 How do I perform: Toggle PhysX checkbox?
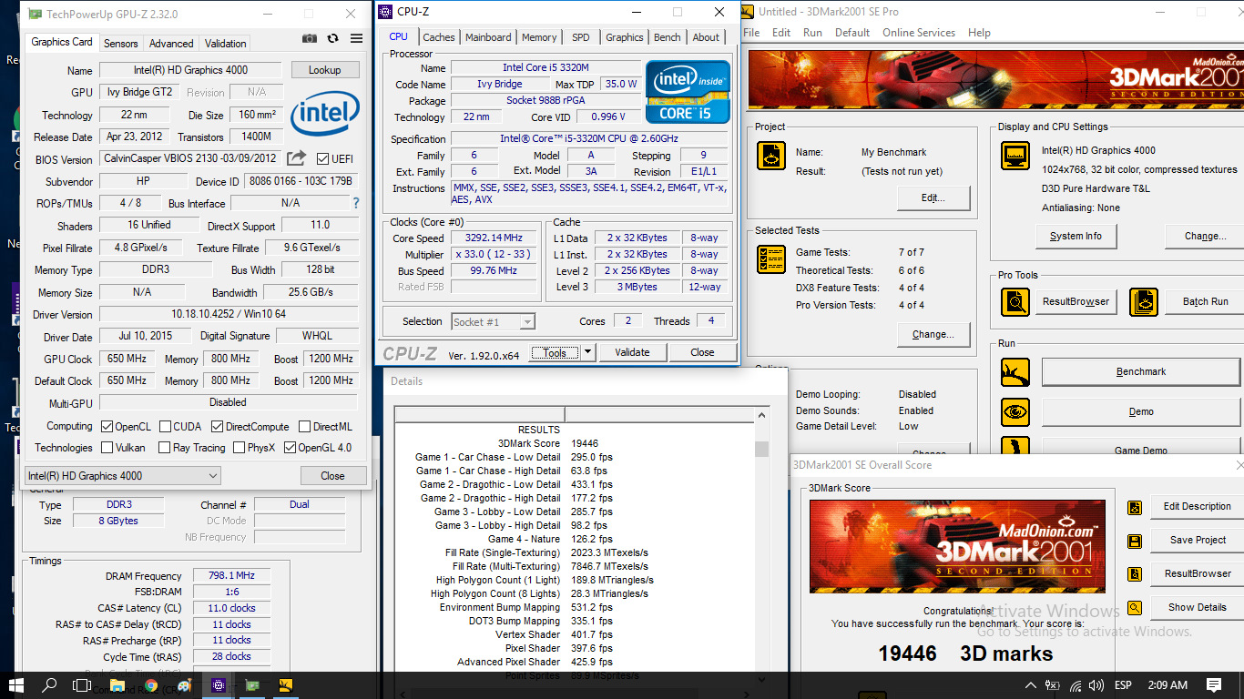tap(239, 447)
